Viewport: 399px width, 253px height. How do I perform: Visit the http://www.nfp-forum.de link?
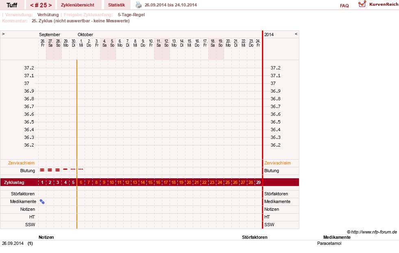pyautogui.click(x=374, y=232)
